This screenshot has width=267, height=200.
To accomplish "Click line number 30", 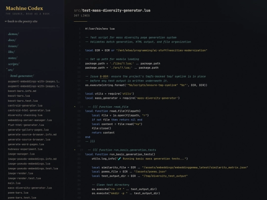I will coord(79,154).
